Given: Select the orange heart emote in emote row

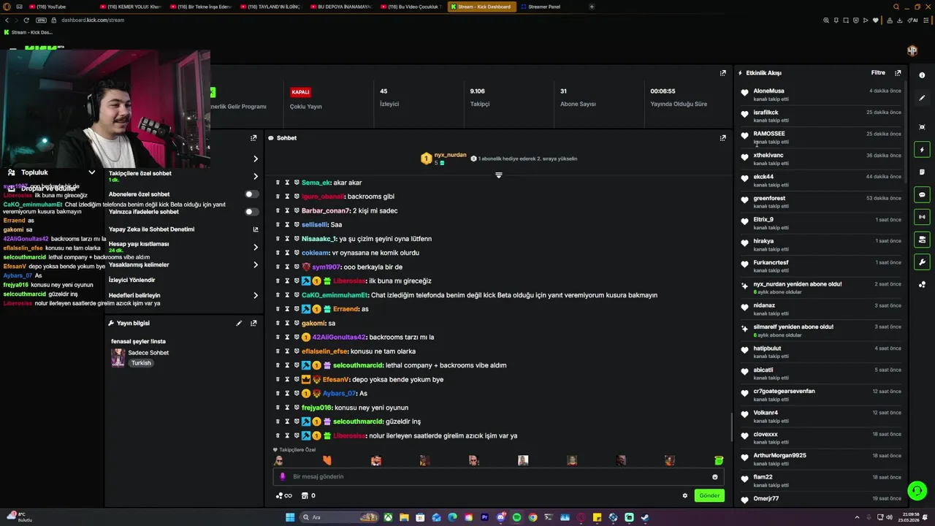Looking at the screenshot, I should point(327,460).
